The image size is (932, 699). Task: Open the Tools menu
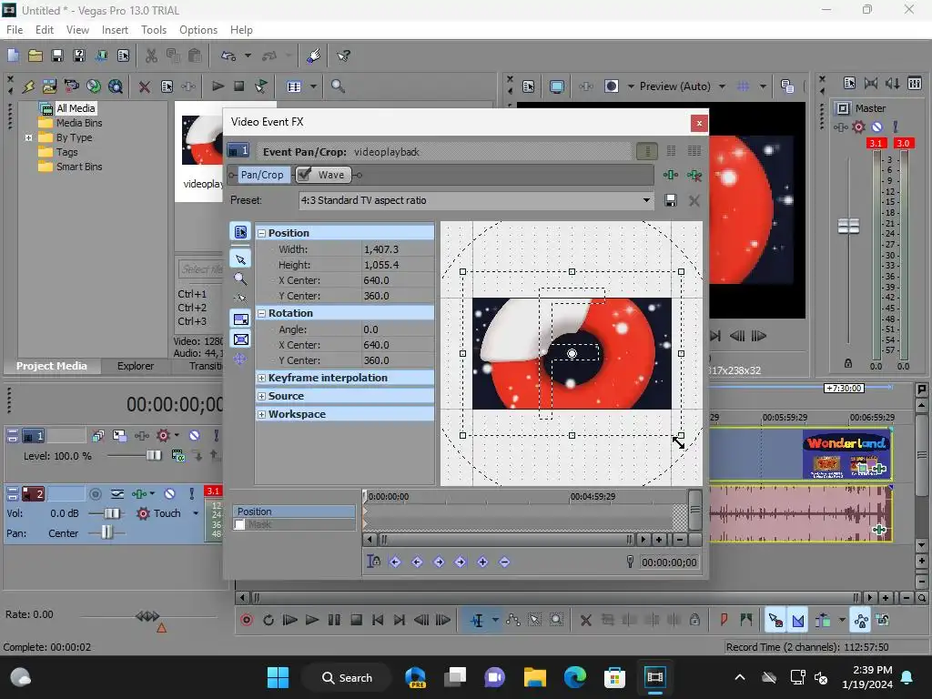[153, 30]
